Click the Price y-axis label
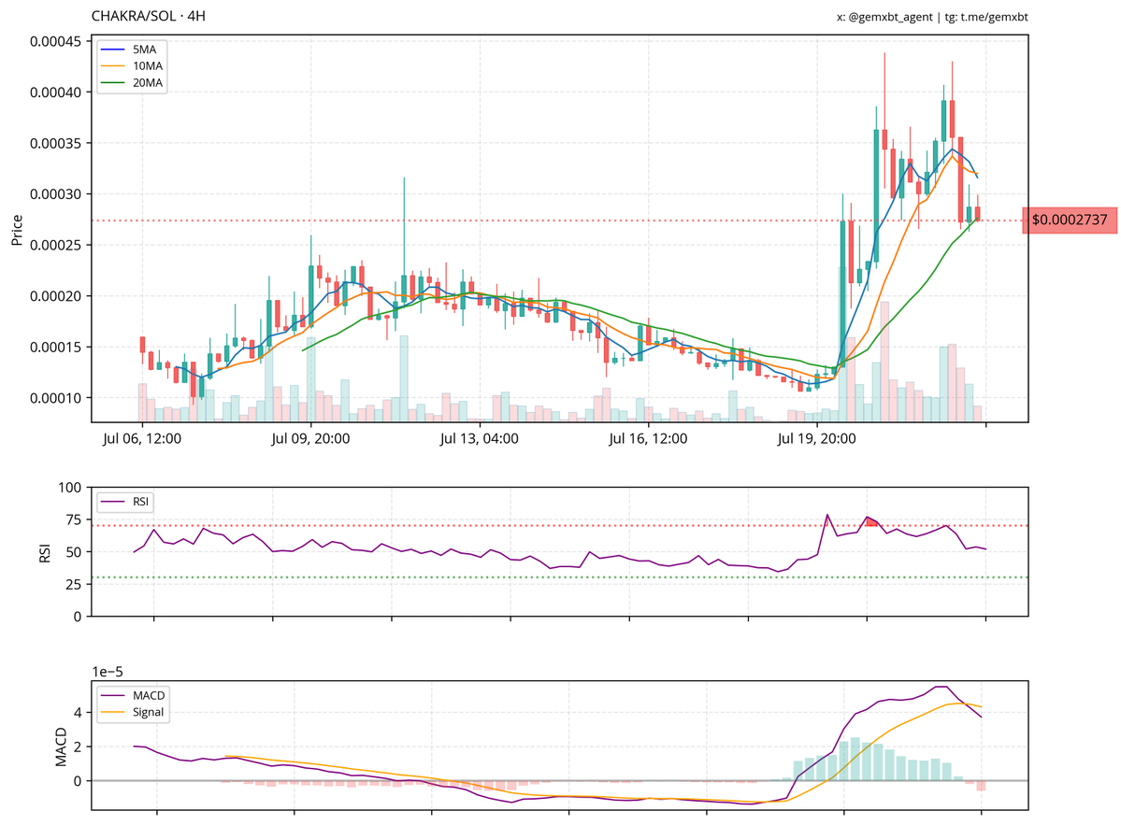The width and height of the screenshot is (1121, 825). 17,230
